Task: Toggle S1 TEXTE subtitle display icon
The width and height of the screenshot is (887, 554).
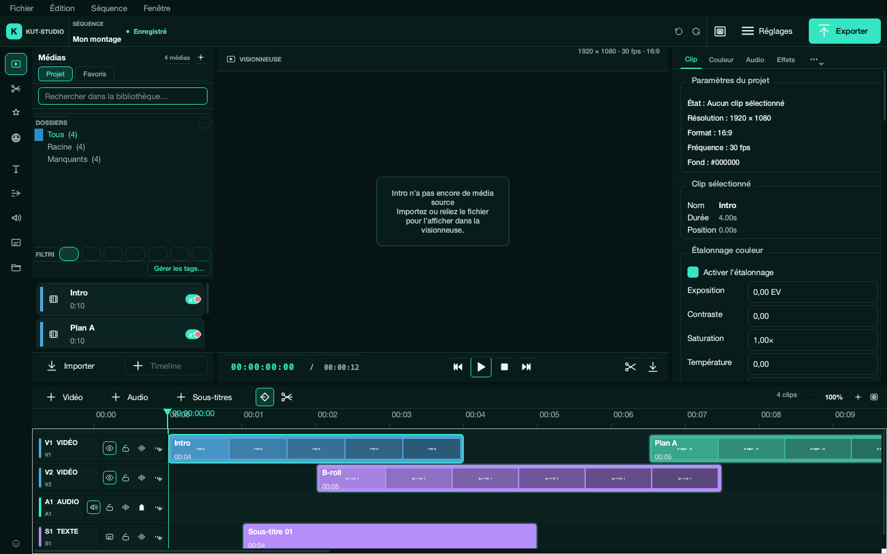Action: pos(110,537)
